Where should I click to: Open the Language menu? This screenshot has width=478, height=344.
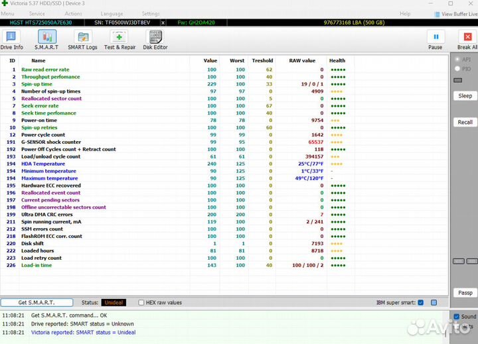pyautogui.click(x=112, y=14)
